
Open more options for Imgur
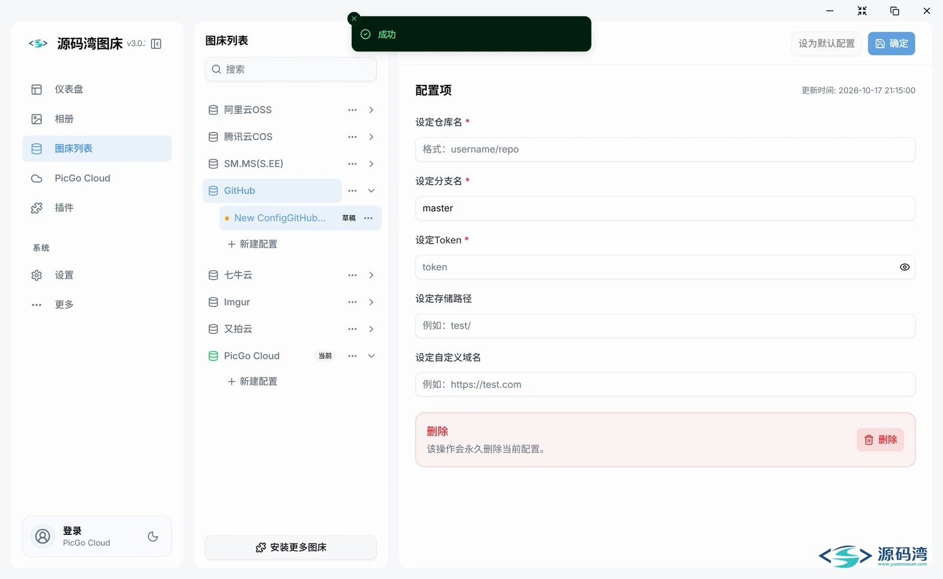click(x=352, y=302)
